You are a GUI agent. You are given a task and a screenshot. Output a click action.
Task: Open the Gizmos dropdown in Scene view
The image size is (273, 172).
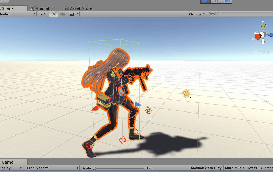tap(197, 14)
